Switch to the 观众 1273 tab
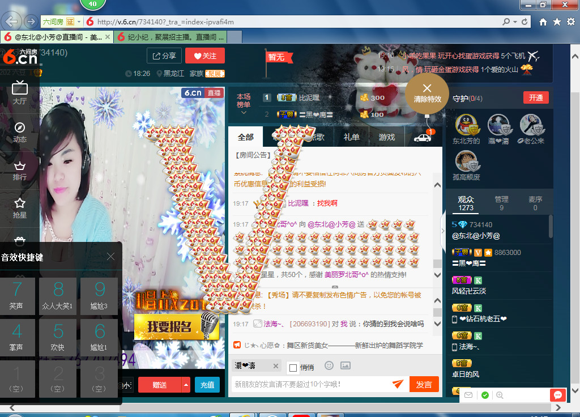 point(466,203)
